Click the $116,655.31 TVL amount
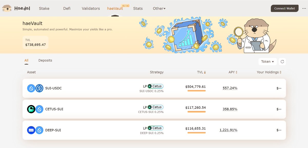Screen dimensions: 308x148 click(x=196, y=128)
